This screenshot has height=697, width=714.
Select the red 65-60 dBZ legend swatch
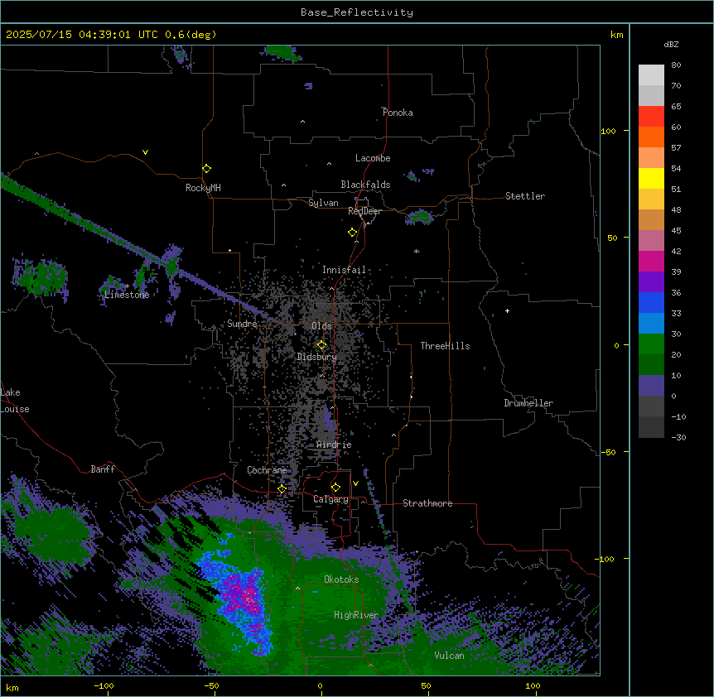tap(651, 117)
